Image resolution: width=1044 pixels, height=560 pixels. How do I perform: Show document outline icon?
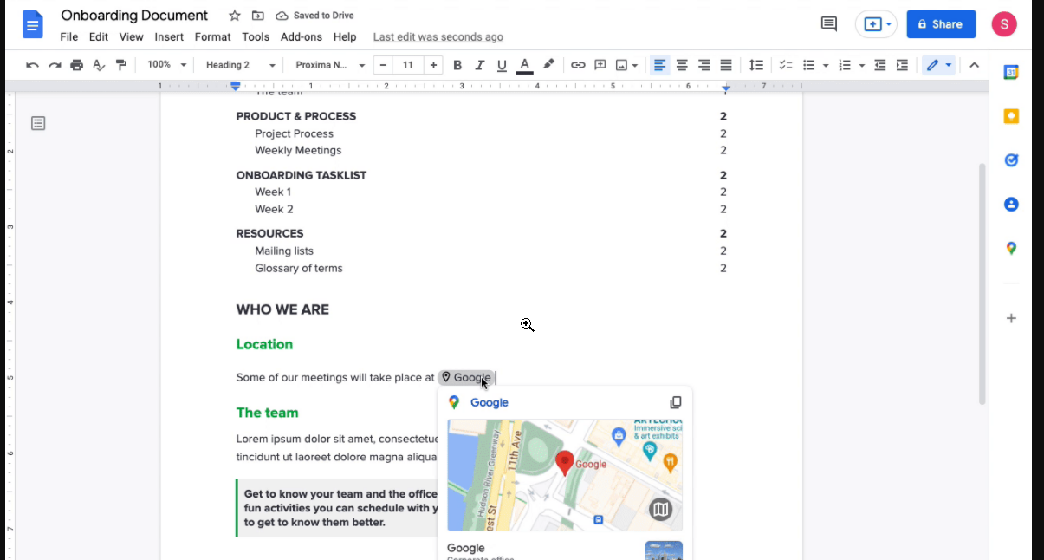38,123
